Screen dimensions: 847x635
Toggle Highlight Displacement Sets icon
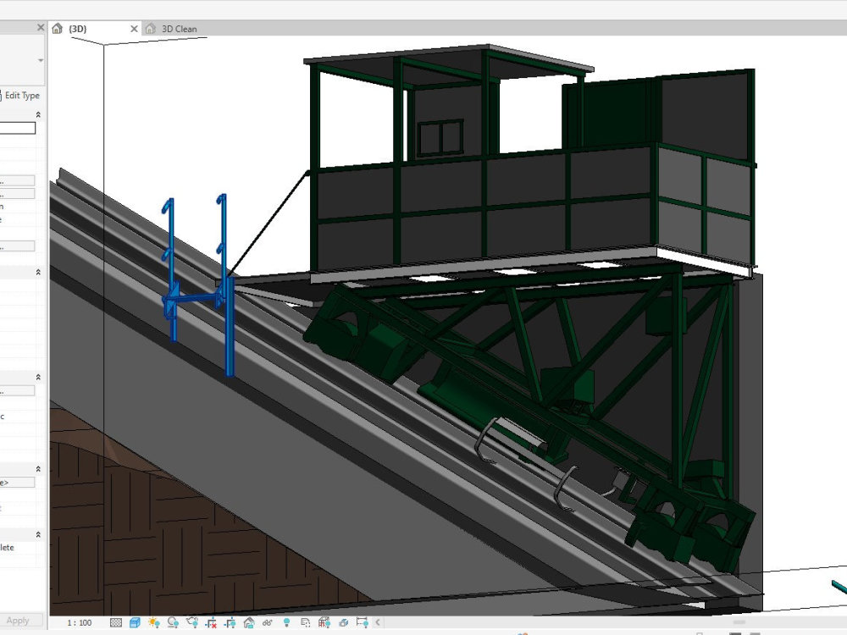click(343, 622)
